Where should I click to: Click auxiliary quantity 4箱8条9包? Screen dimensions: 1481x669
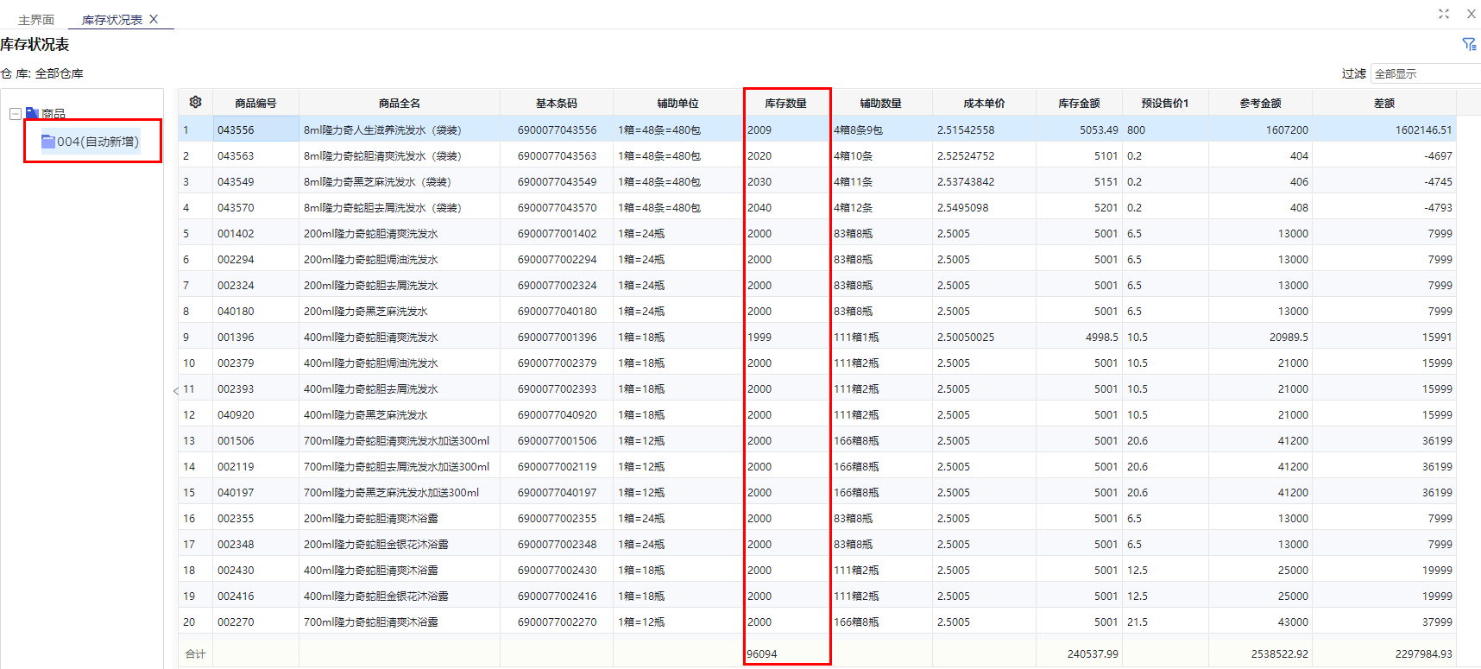pos(858,129)
